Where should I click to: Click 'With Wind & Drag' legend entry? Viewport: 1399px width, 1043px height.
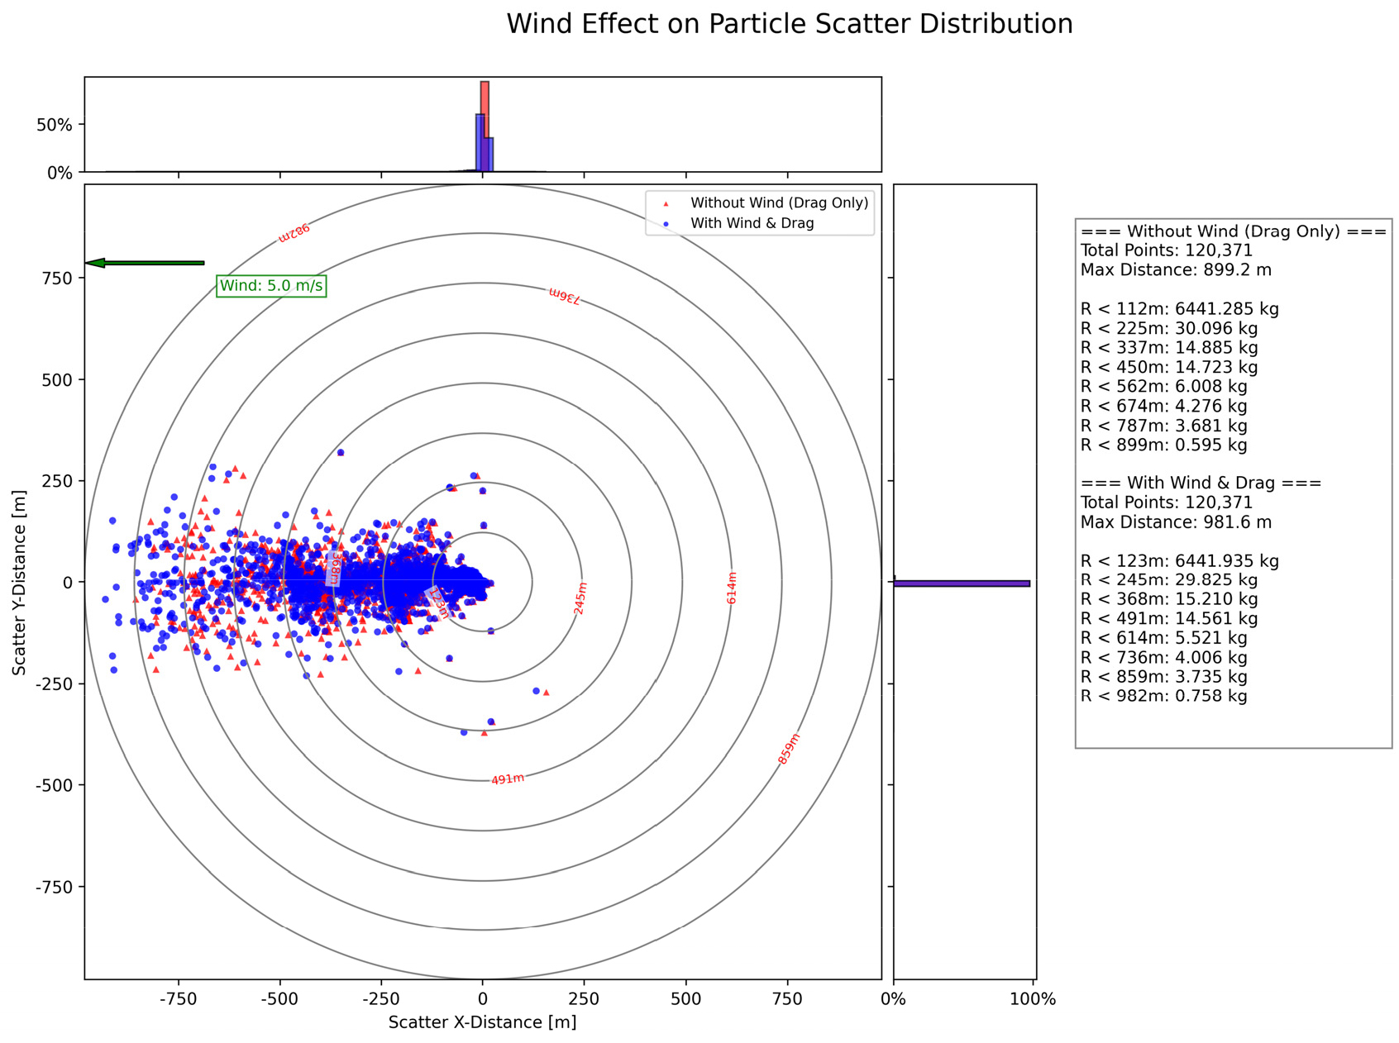[x=752, y=224]
